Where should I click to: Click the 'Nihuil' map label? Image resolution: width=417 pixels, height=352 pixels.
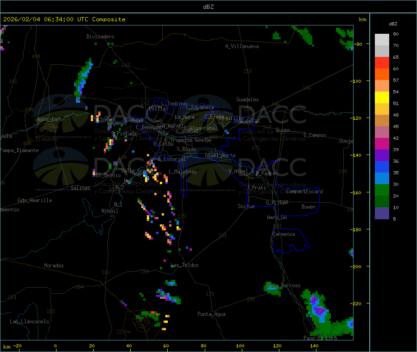(x=110, y=211)
